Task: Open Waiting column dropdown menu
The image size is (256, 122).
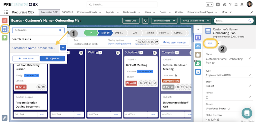Action: click(x=100, y=53)
